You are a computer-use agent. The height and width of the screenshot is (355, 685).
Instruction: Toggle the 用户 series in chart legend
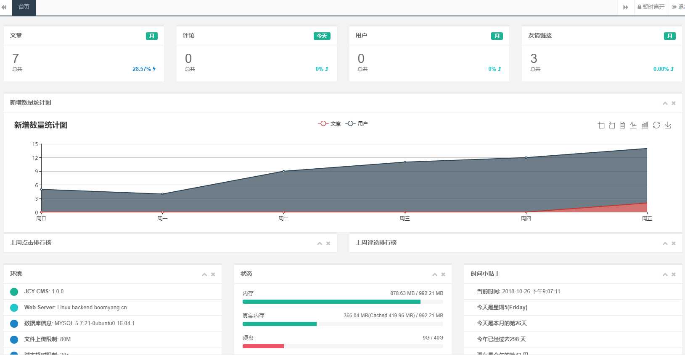(x=357, y=124)
